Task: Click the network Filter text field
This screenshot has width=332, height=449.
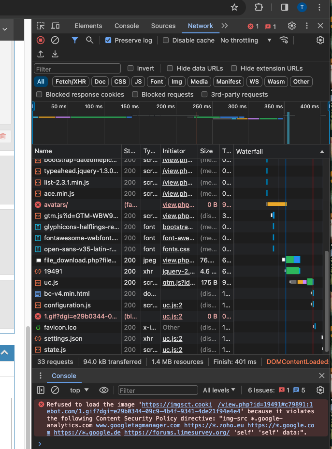Action: coord(77,69)
